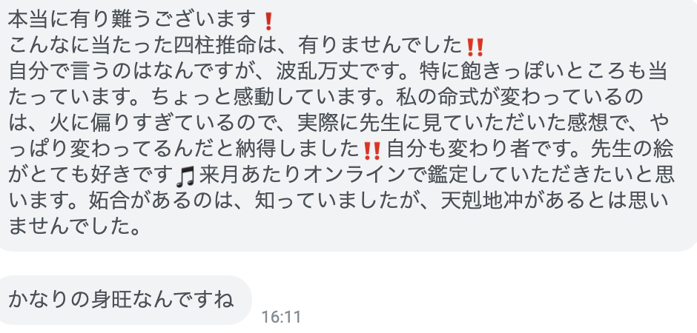Viewport: 697px width, 333px height.
Task: Click the double exclamation emoji after 納得しました
Action: pos(371,151)
